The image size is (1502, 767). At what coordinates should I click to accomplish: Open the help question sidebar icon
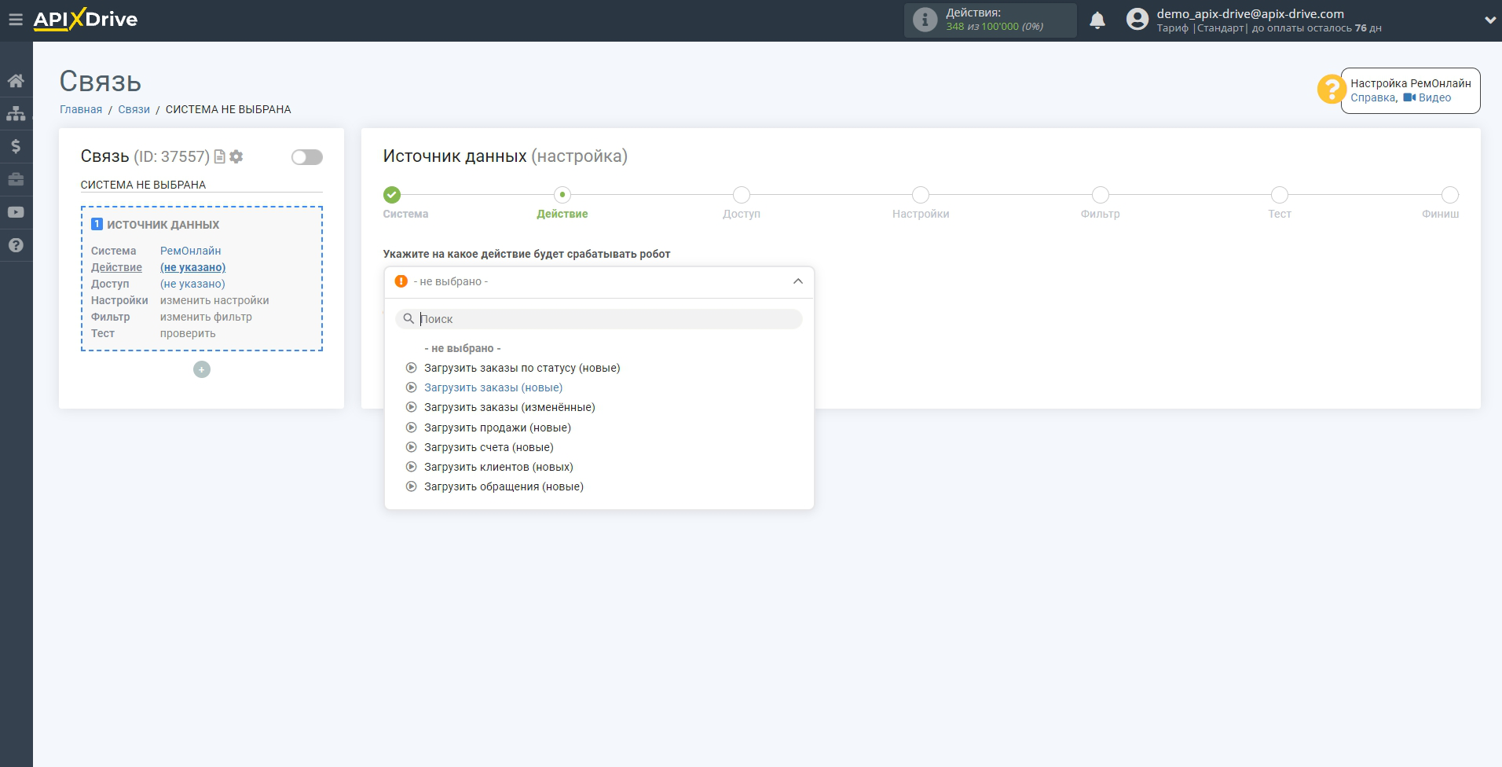coord(16,245)
